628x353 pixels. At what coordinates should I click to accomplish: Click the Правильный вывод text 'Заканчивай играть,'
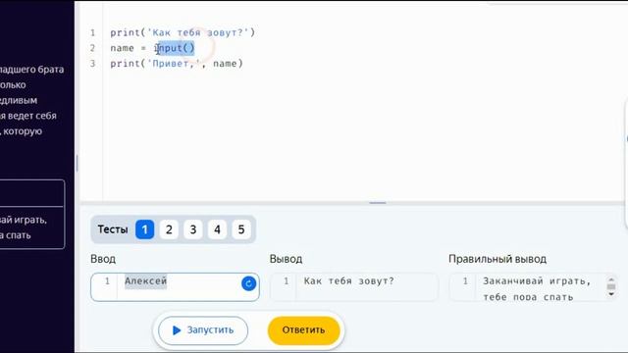coord(537,281)
